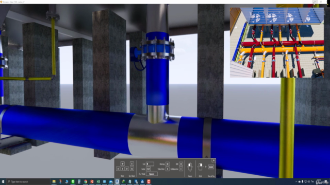The height and width of the screenshot is (185, 330).
Task: Click the K Video Editor key hint
Action: 168,169
